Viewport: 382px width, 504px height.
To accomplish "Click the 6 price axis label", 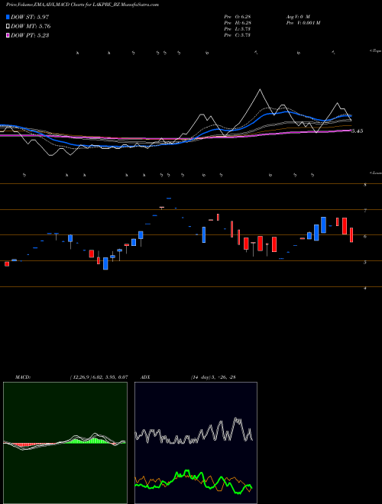I will (365, 236).
